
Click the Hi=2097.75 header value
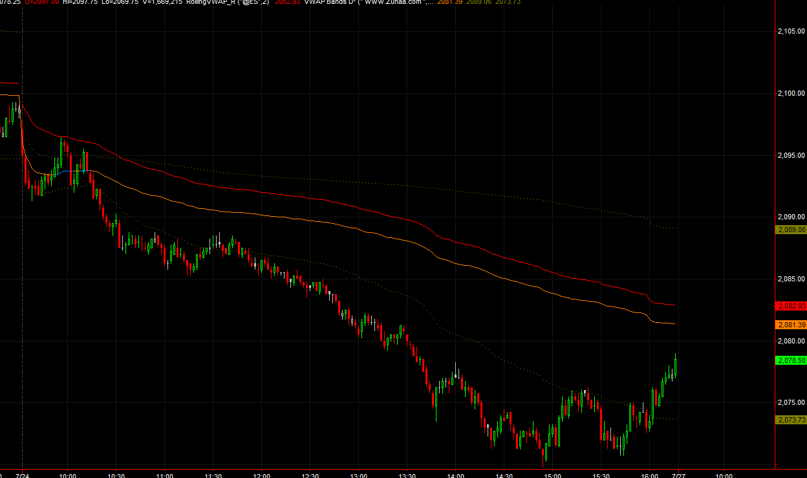(x=80, y=2)
